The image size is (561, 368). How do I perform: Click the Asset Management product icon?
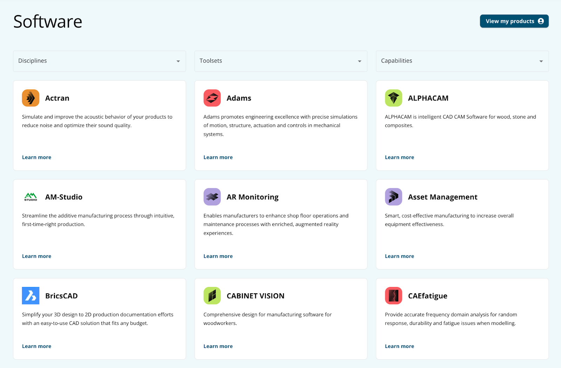(393, 197)
